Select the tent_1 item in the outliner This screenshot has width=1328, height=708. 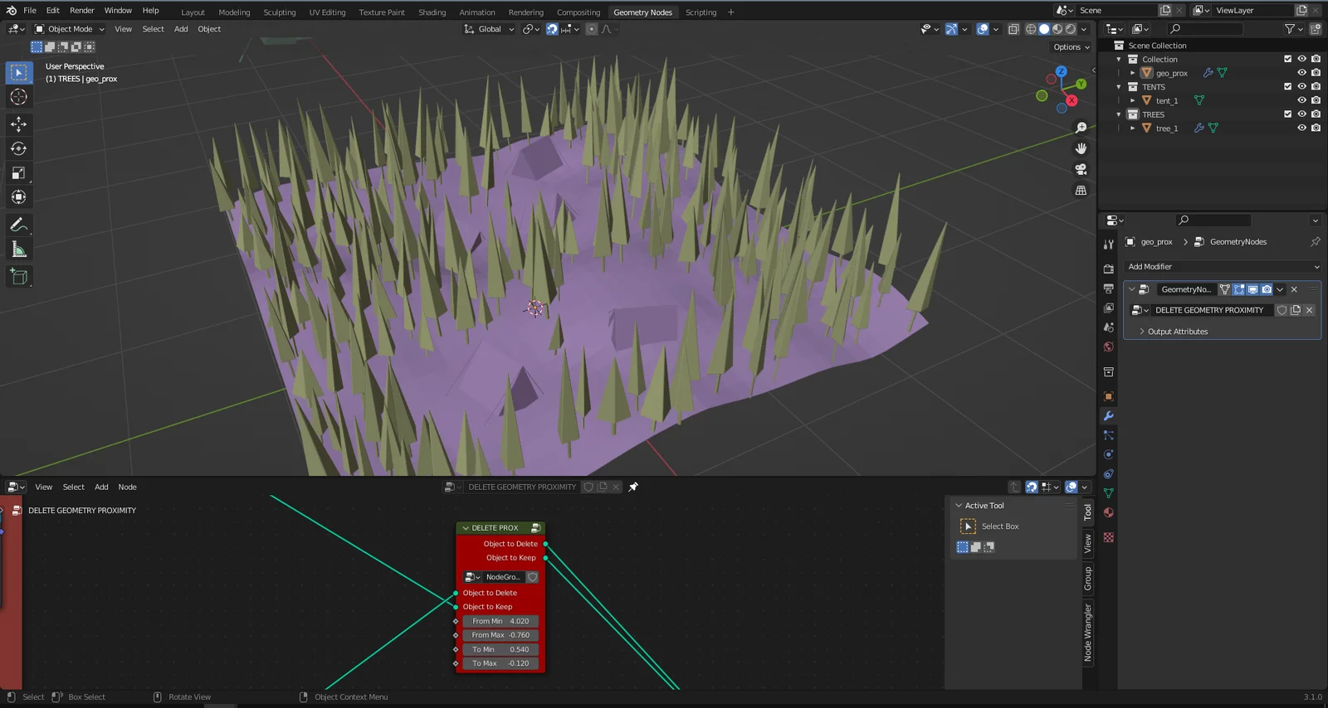pyautogui.click(x=1166, y=101)
